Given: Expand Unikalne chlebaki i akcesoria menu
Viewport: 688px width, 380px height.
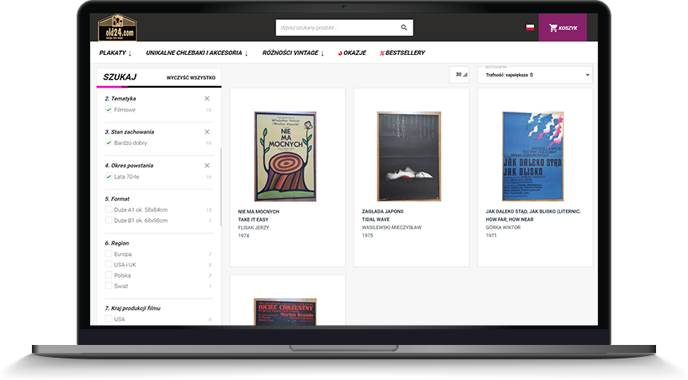Looking at the screenshot, I should [x=196, y=53].
